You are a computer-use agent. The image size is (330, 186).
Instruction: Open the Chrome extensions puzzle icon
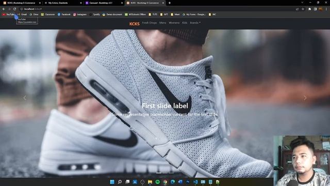point(309,9)
